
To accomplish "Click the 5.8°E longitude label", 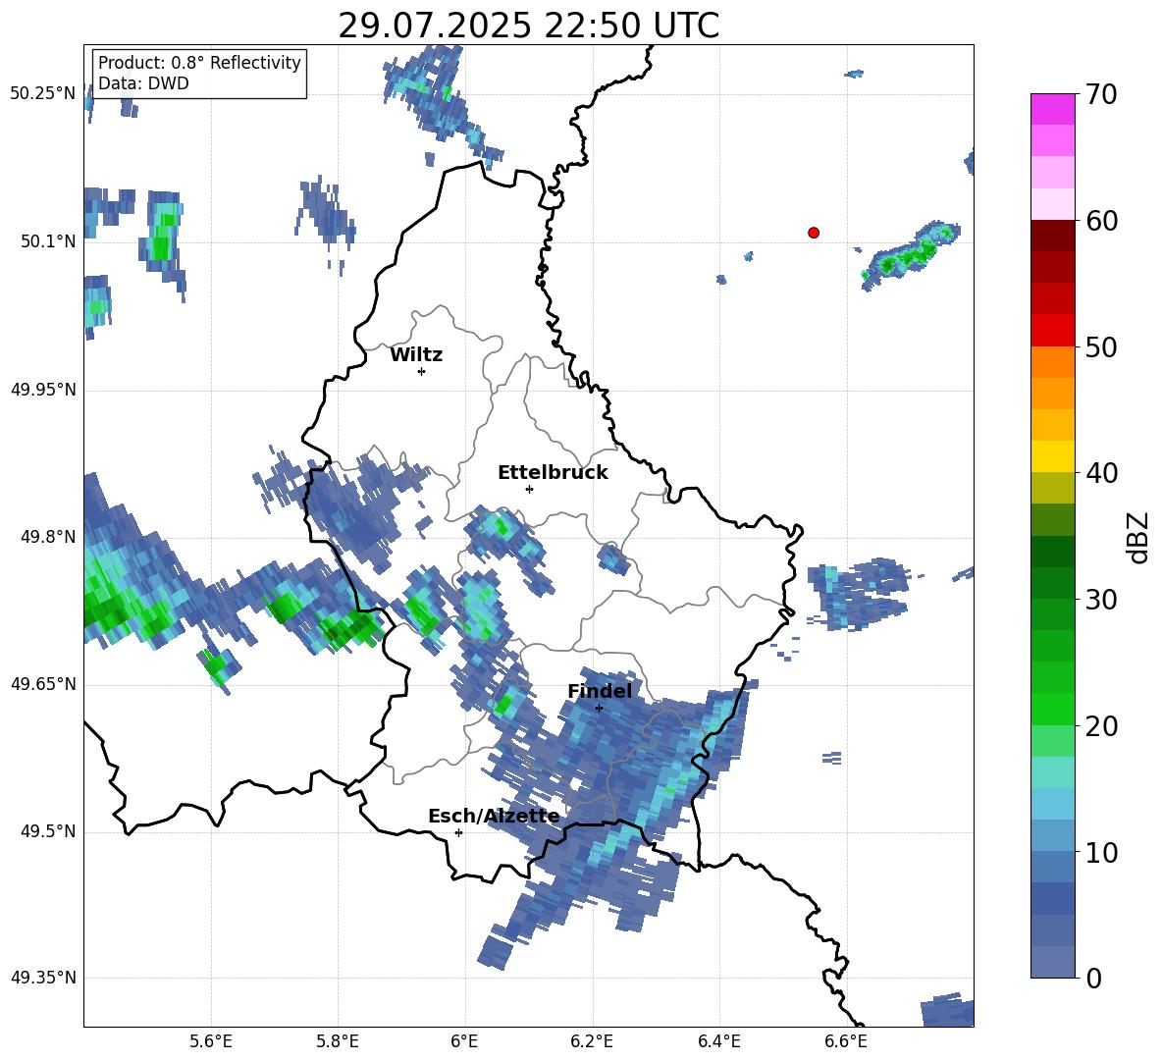I will (338, 1041).
